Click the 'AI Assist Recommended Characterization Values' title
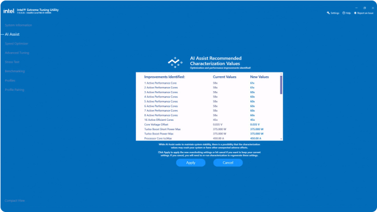This screenshot has height=212, width=377. [216, 61]
